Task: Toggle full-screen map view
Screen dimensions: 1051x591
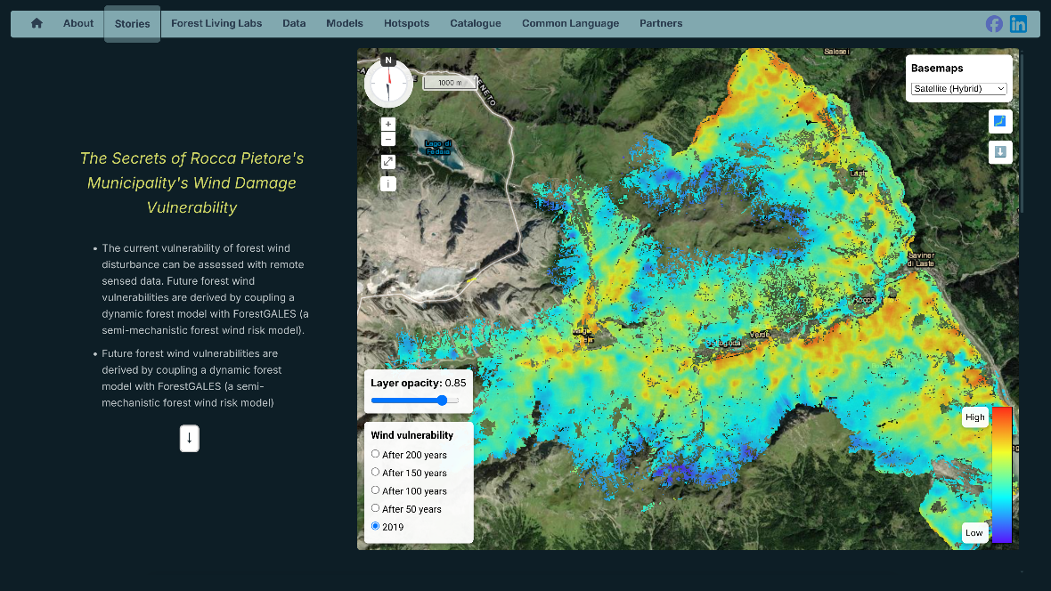Action: 388,161
